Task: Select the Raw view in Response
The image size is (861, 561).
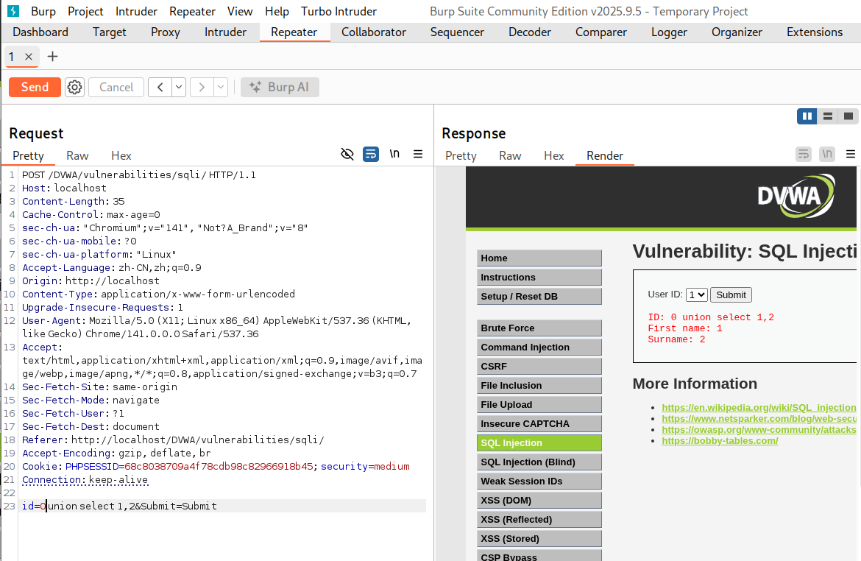Action: point(510,155)
